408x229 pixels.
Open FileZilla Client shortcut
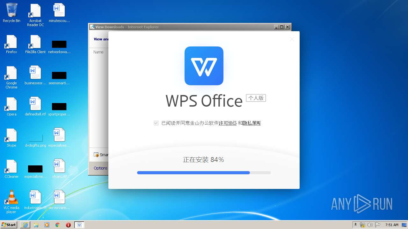(35, 44)
